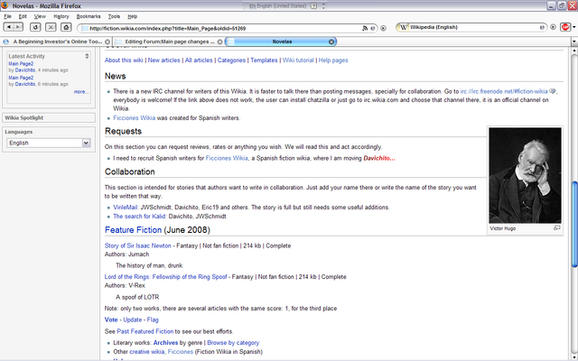Expand the Wikia Spotlight panel
The image size is (578, 361).
point(49,118)
